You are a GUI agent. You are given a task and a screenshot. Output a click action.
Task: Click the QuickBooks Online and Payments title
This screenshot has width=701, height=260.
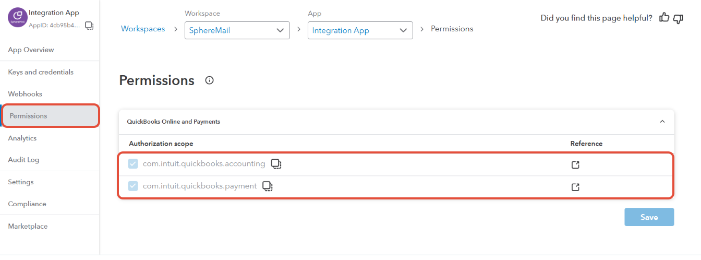tap(174, 122)
